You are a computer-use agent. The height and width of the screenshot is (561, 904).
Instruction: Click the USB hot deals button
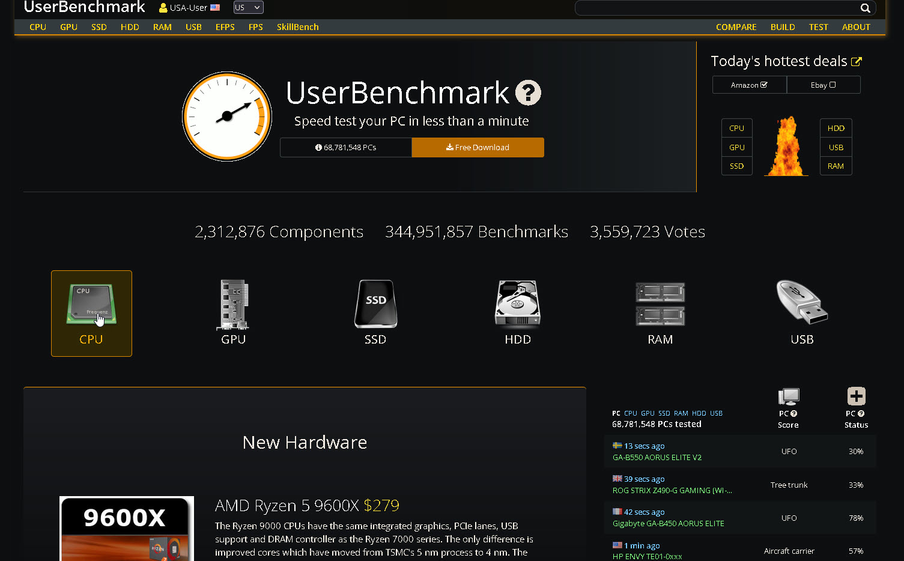coord(836,147)
